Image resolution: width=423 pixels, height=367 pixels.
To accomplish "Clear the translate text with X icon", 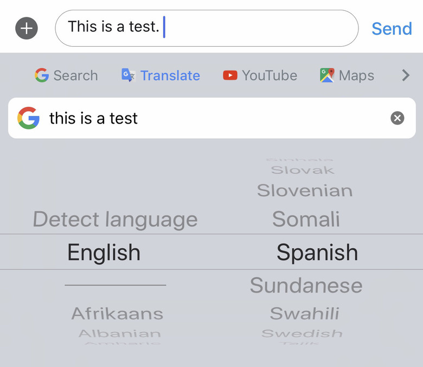I will coord(398,118).
